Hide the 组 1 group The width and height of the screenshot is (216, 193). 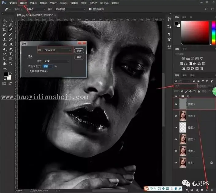[x=176, y=96]
